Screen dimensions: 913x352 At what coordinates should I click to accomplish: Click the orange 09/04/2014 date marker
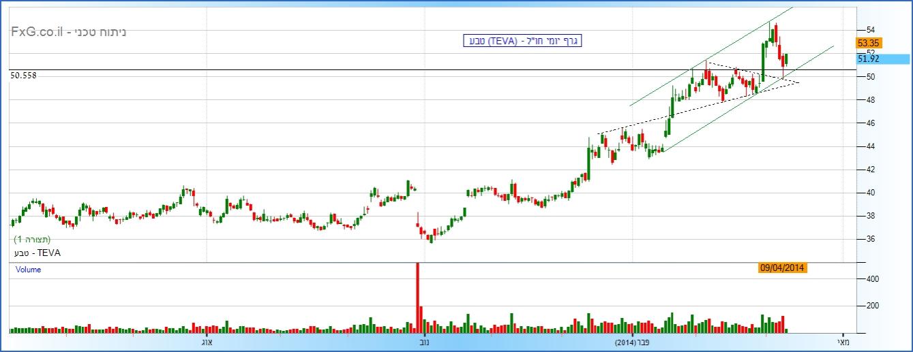point(783,268)
